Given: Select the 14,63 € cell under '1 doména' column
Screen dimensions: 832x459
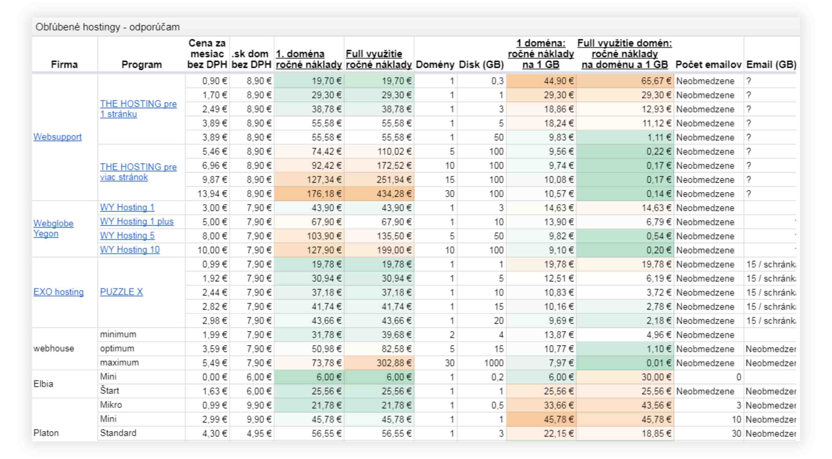Looking at the screenshot, I should pyautogui.click(x=541, y=208).
